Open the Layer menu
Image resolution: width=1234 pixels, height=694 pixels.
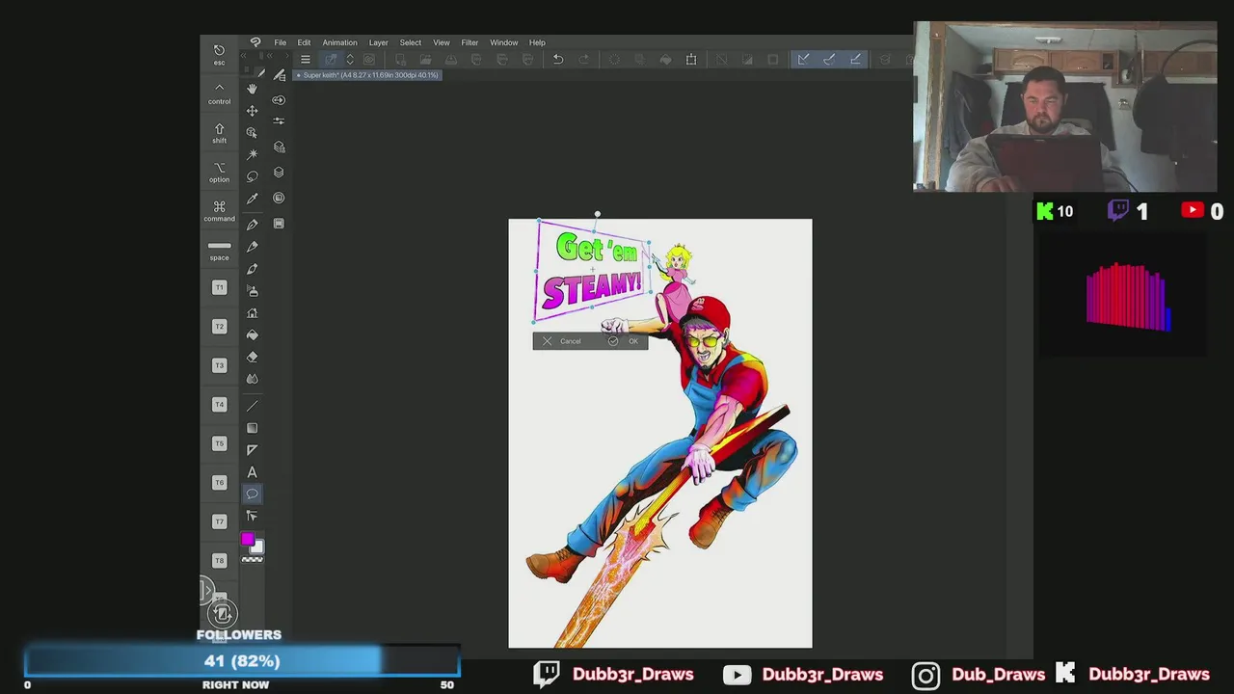coord(378,42)
